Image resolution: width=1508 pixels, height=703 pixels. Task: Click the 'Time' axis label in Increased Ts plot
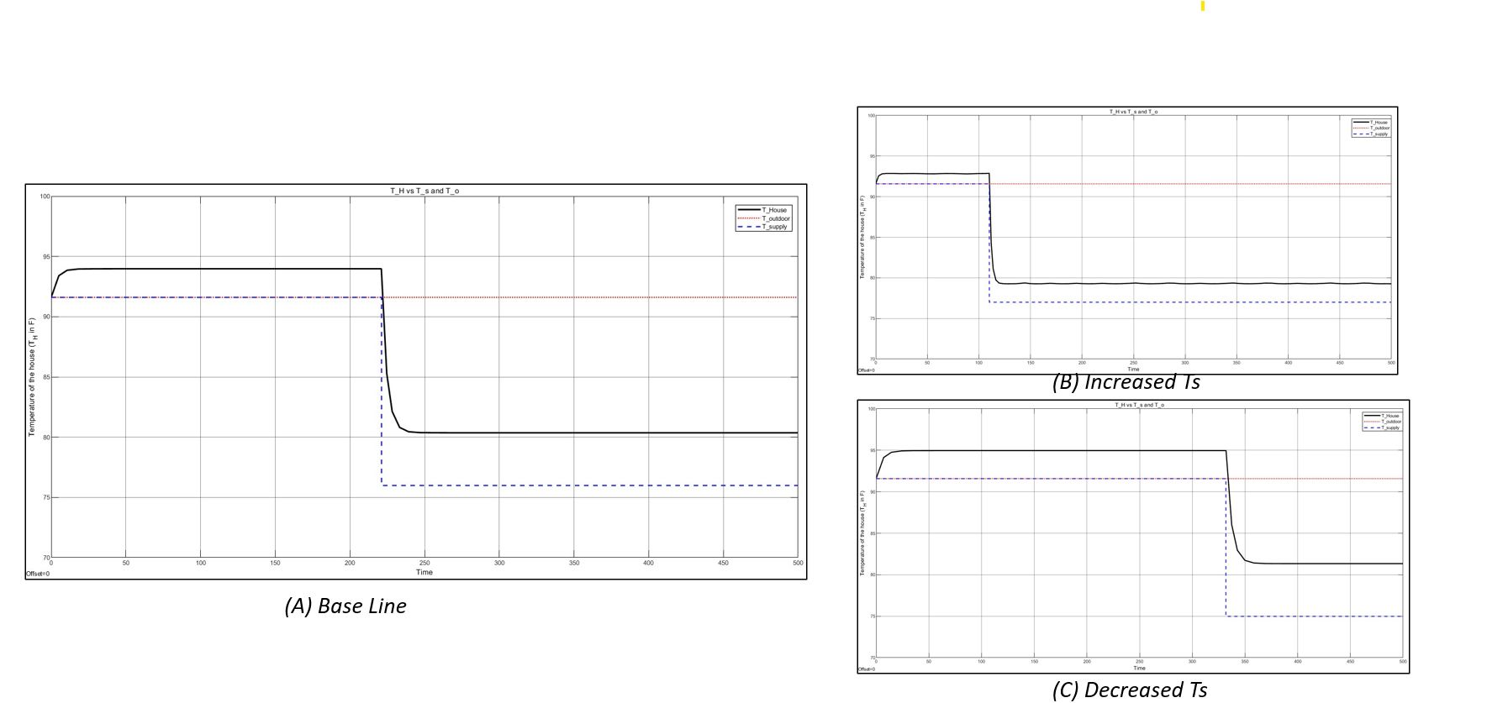(1133, 370)
